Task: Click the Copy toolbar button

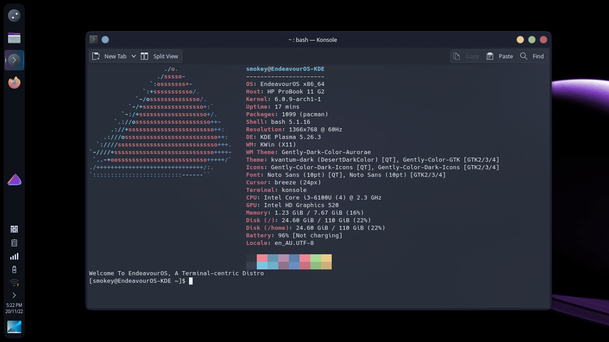Action: click(x=466, y=56)
